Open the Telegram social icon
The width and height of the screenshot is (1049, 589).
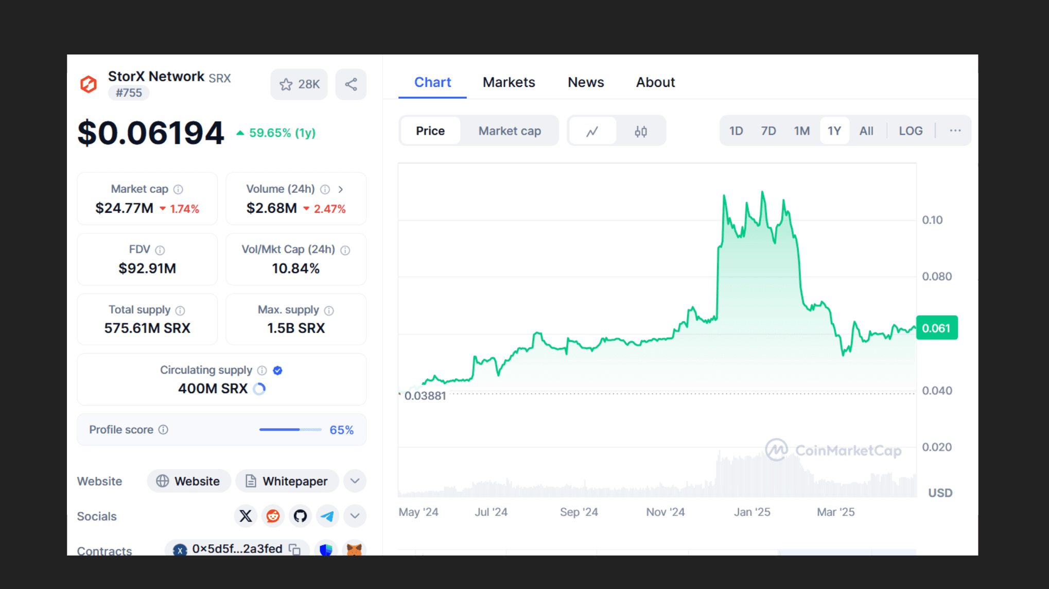click(327, 516)
